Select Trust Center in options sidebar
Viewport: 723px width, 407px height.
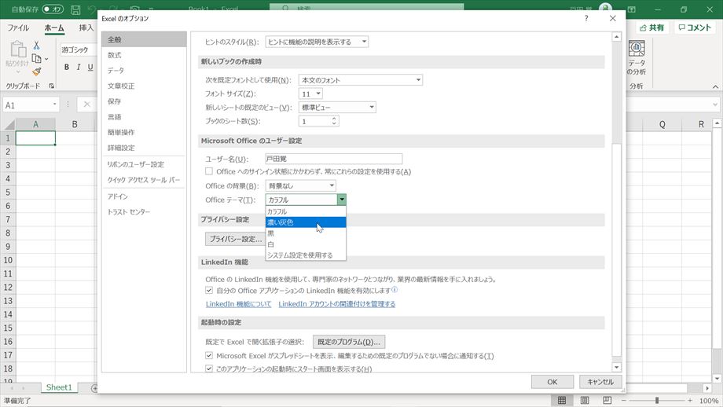click(144, 212)
